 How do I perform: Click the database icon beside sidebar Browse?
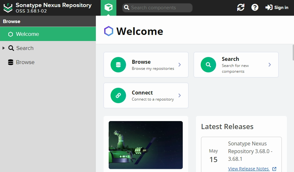pos(11,62)
